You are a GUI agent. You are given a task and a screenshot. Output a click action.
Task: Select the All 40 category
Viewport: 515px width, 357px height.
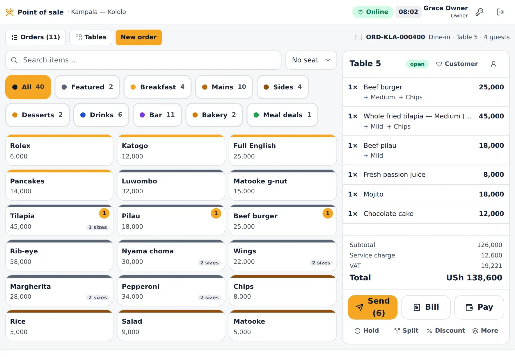pos(28,87)
